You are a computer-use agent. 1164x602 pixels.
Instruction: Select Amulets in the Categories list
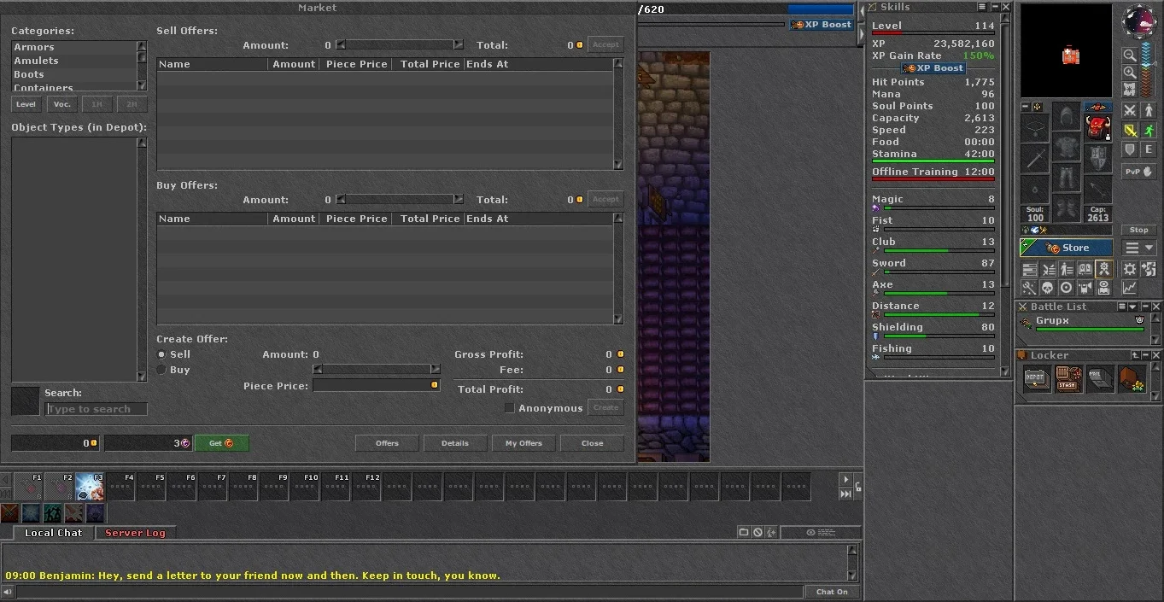36,61
